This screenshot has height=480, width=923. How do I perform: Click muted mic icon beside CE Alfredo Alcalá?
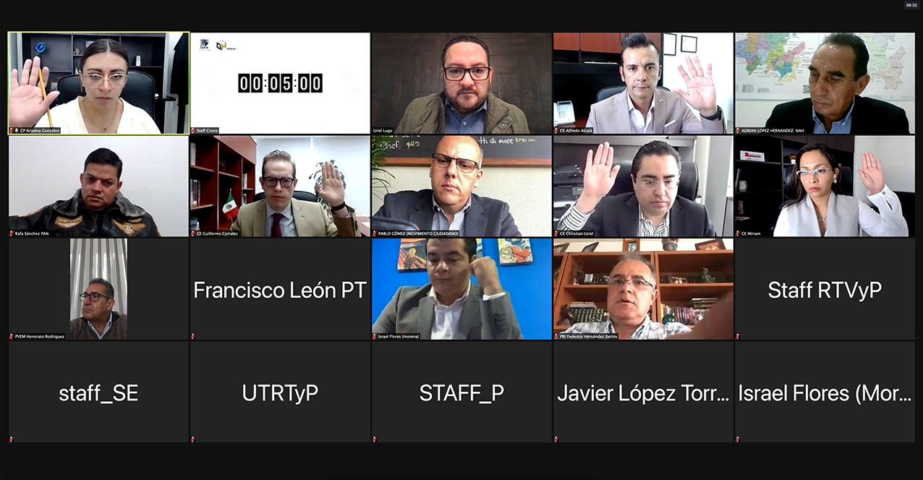(x=556, y=131)
